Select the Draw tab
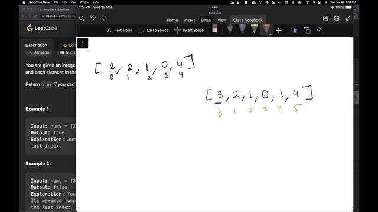378x212 pixels. coord(206,20)
